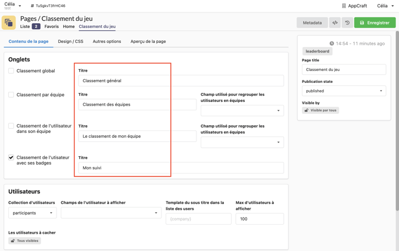Viewport: 399px width, 251px height.
Task: Open Champs de l'utilisateur à afficher dropdown
Action: click(111, 213)
